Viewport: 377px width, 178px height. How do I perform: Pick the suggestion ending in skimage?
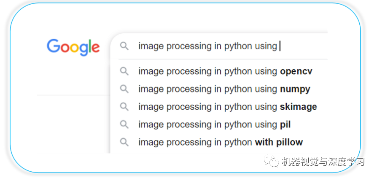click(x=227, y=107)
